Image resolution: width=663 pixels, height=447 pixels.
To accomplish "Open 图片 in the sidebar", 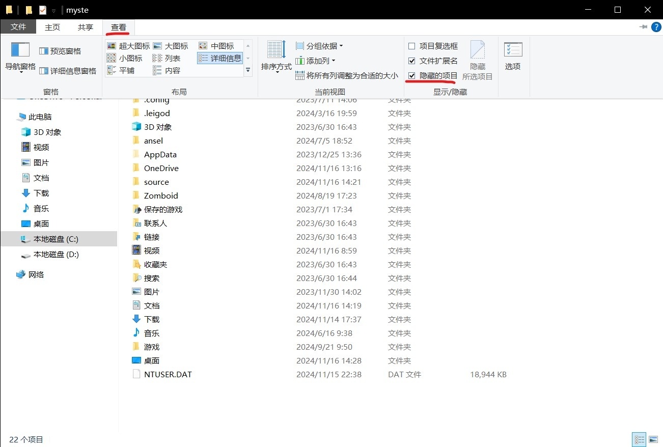I will point(35,162).
